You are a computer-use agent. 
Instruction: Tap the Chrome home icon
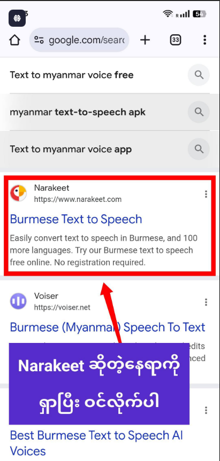tap(15, 40)
